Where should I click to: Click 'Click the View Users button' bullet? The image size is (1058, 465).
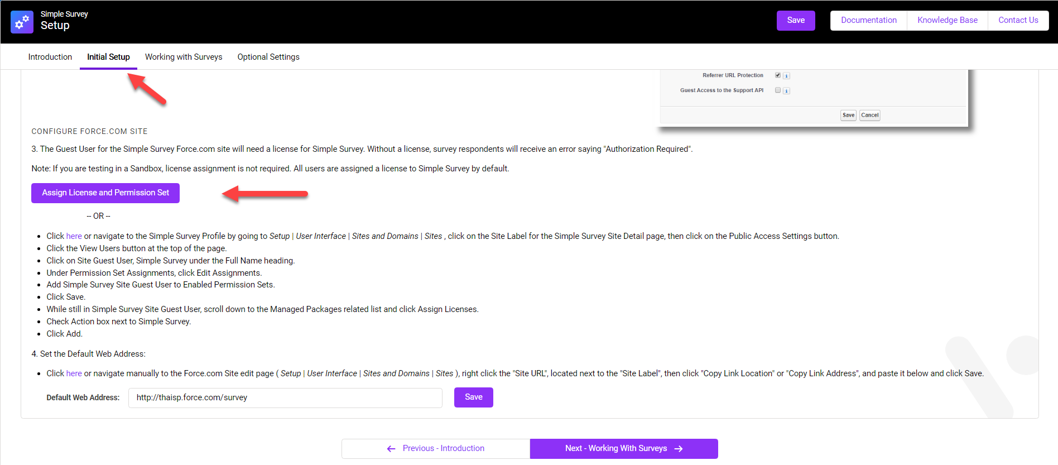click(137, 248)
